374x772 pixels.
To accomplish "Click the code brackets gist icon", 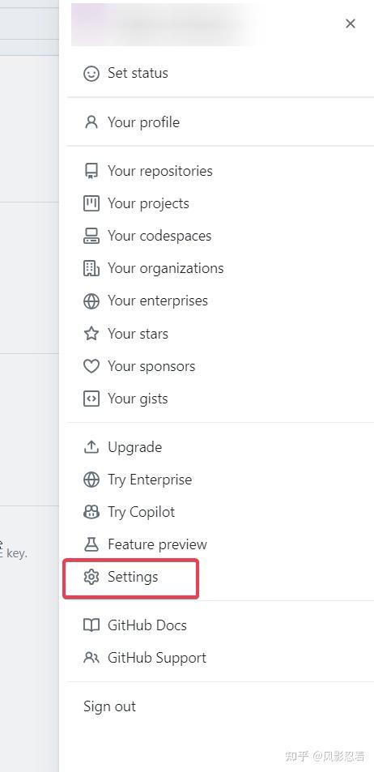I will click(91, 399).
